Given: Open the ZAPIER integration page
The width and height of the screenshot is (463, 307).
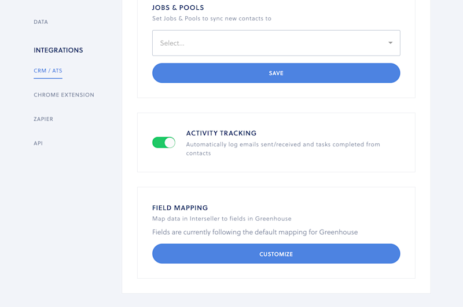Looking at the screenshot, I should point(43,119).
